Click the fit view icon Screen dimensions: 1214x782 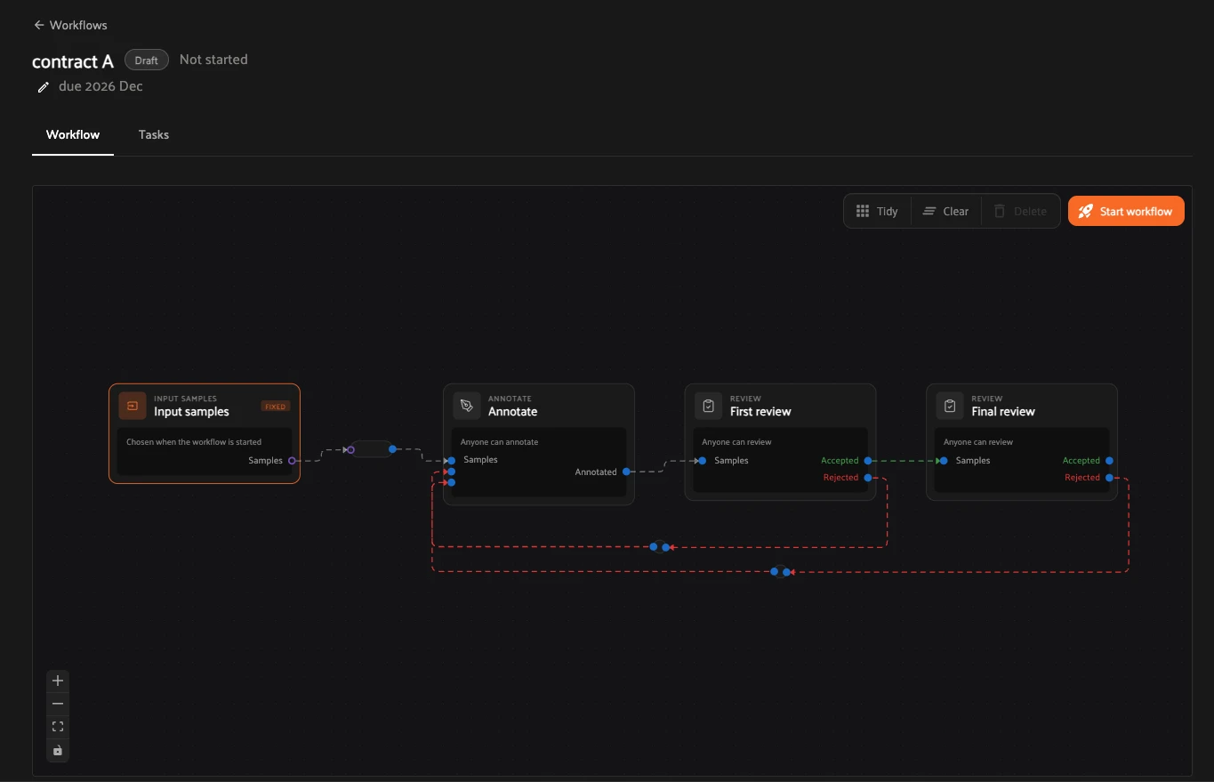click(58, 727)
